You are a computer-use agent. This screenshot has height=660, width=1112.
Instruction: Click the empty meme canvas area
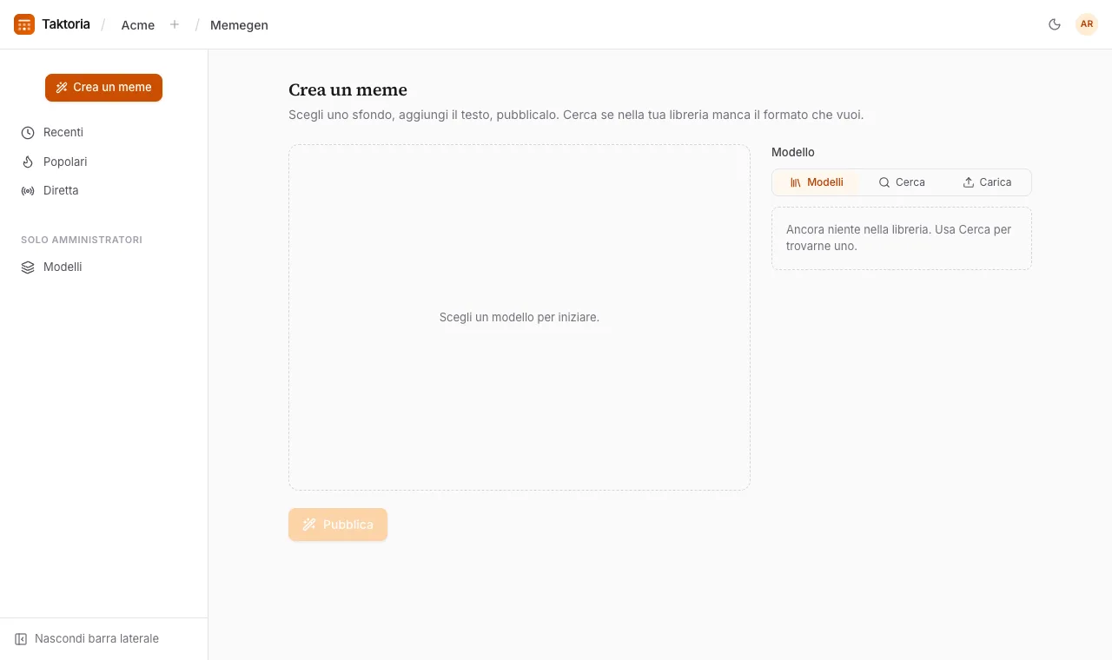[x=520, y=318]
